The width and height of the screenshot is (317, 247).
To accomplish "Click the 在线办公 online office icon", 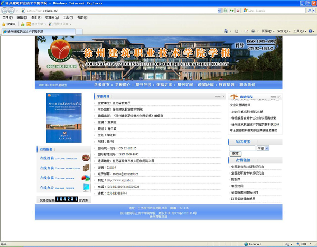I will coord(59,188).
